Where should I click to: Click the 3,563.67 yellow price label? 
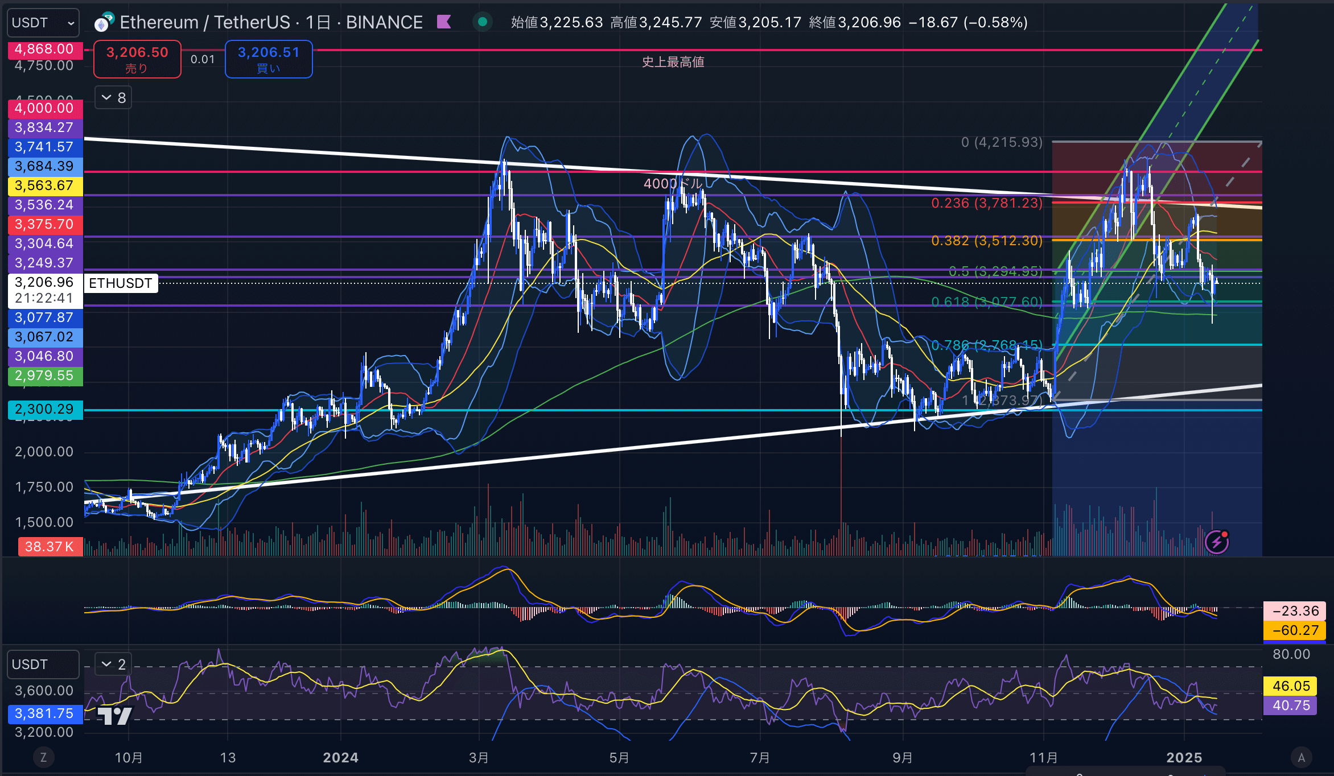46,185
